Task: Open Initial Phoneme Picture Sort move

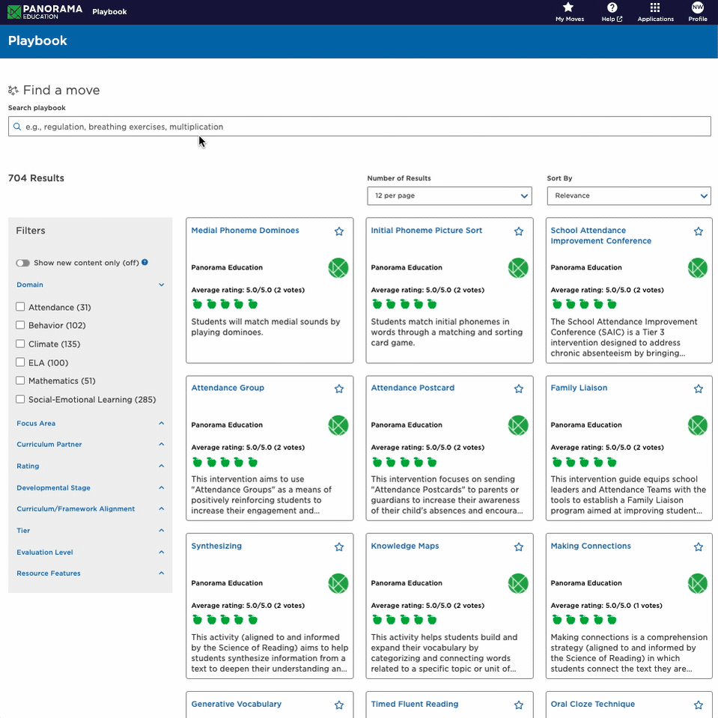Action: point(426,231)
